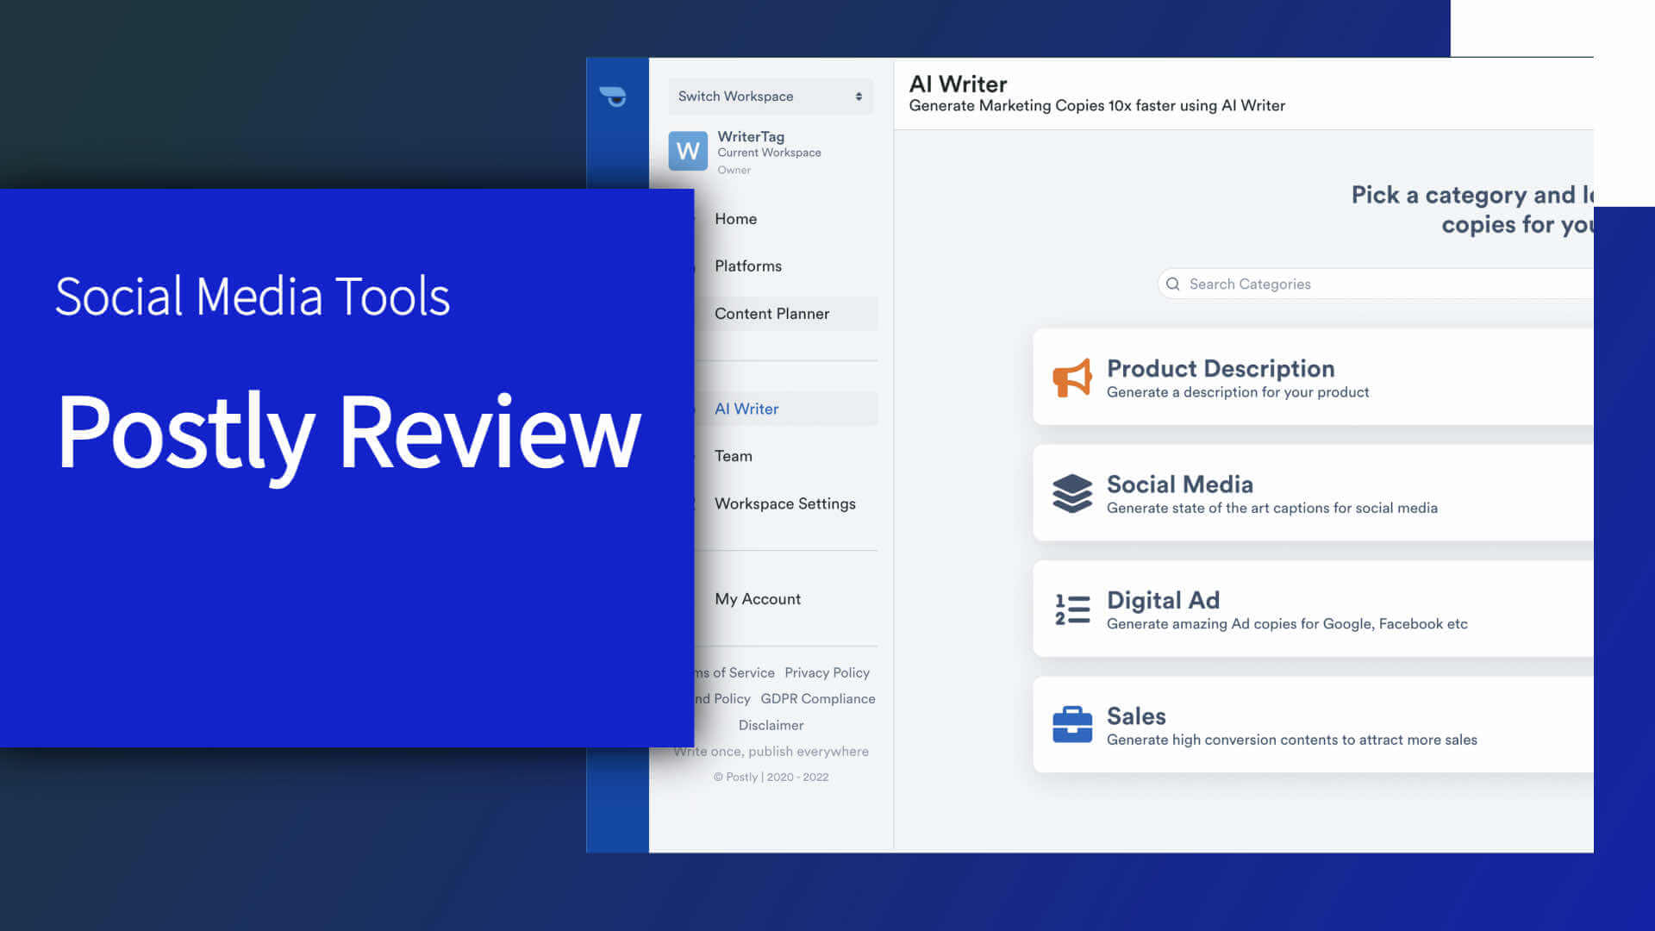Image resolution: width=1655 pixels, height=931 pixels.
Task: Click the WriterTag workspace avatar
Action: click(x=688, y=151)
